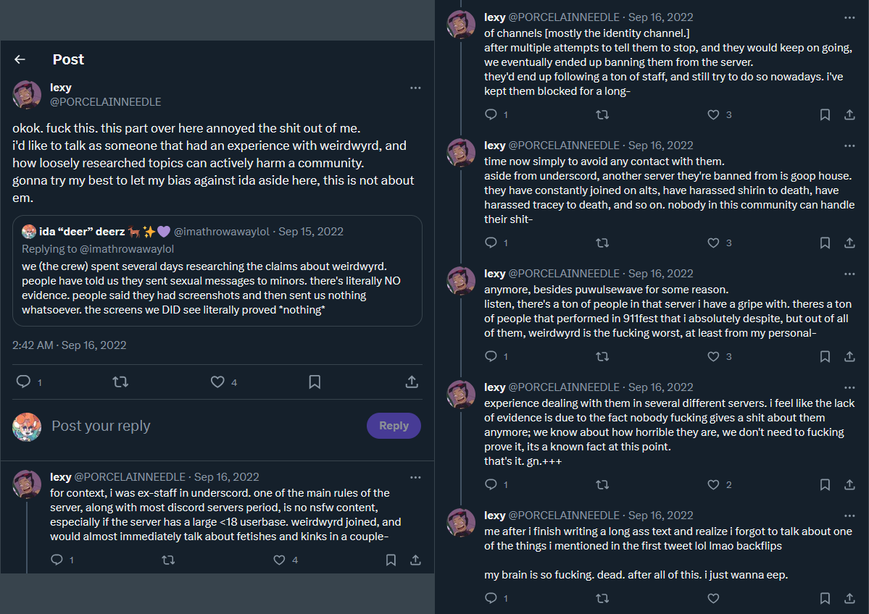Like the main post by lexy
This screenshot has height=614, width=869.
(217, 382)
